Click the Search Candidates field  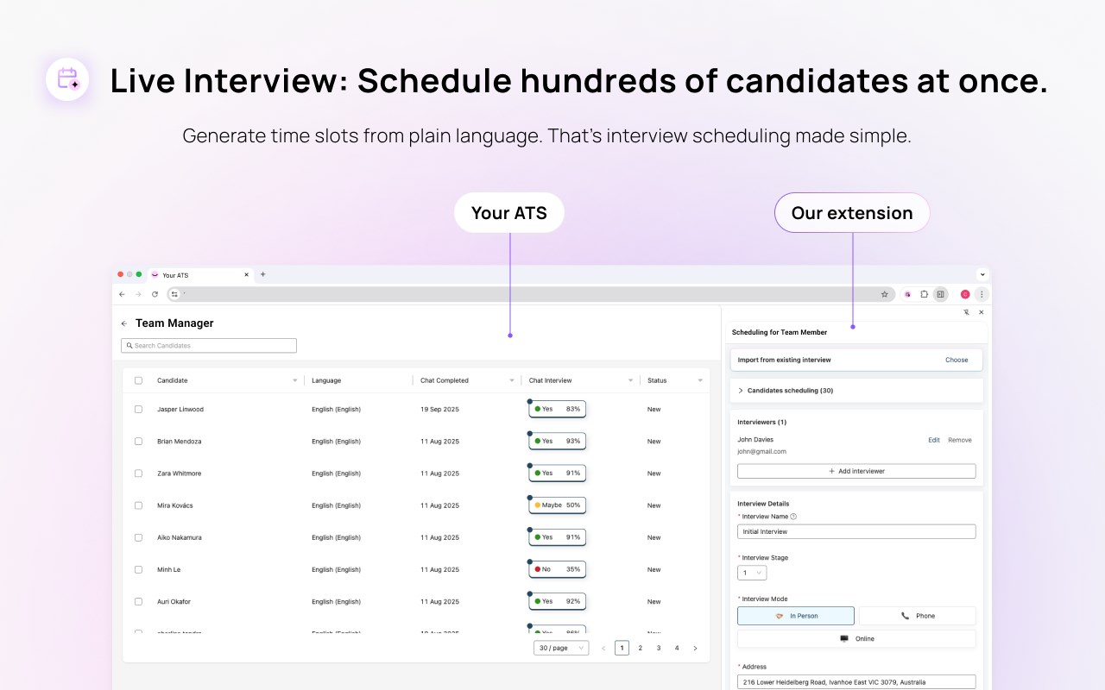[209, 346]
